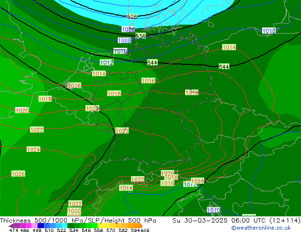Click the black 528 height contour label

click(132, 17)
